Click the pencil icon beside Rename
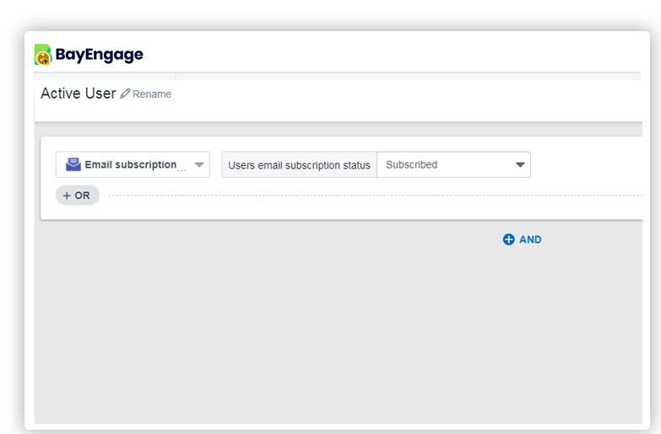Image resolution: width=661 pixels, height=434 pixels. (x=125, y=94)
